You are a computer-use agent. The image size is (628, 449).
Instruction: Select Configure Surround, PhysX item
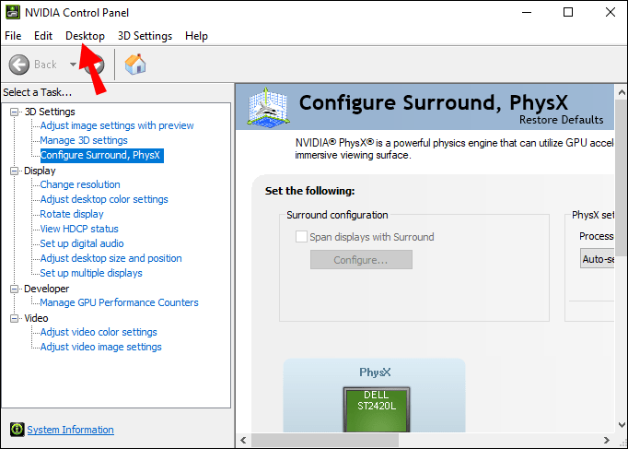click(x=101, y=155)
